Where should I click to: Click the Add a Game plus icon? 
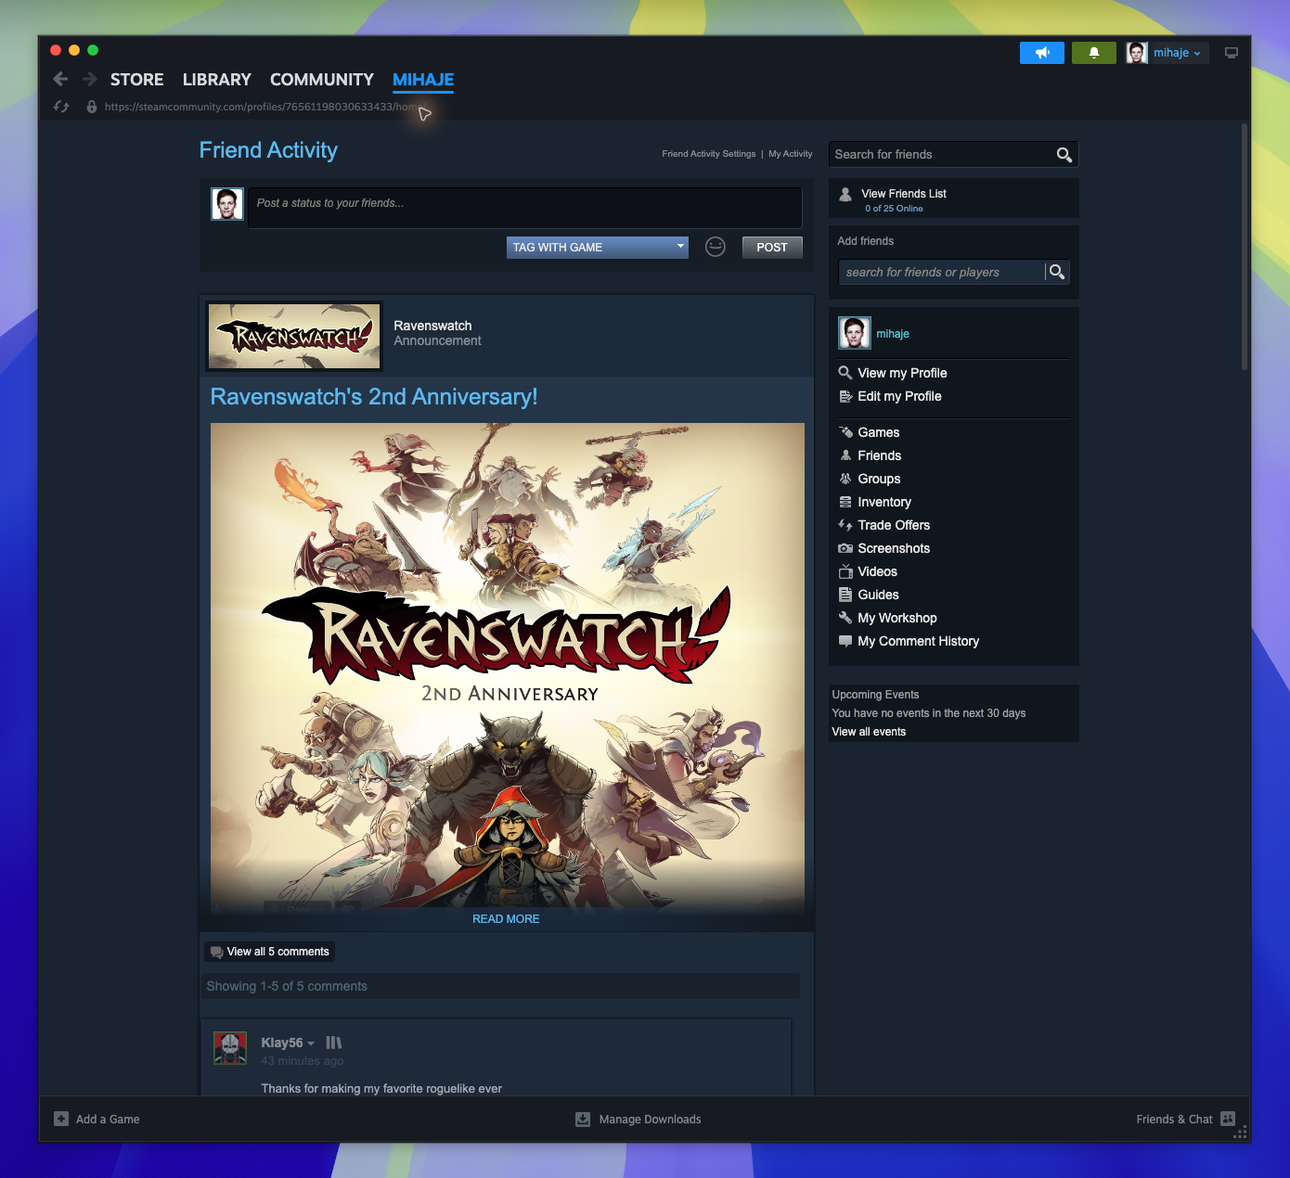[x=61, y=1119]
